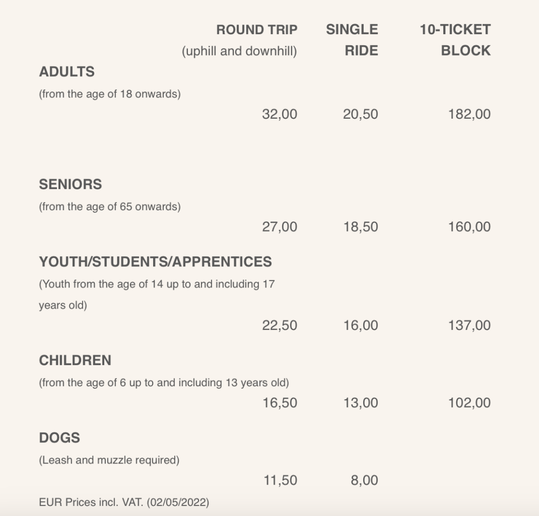Click the YOUTH/STUDENTS/APPRENTICES heading
Image resolution: width=539 pixels, height=516 pixels.
pyautogui.click(x=155, y=261)
